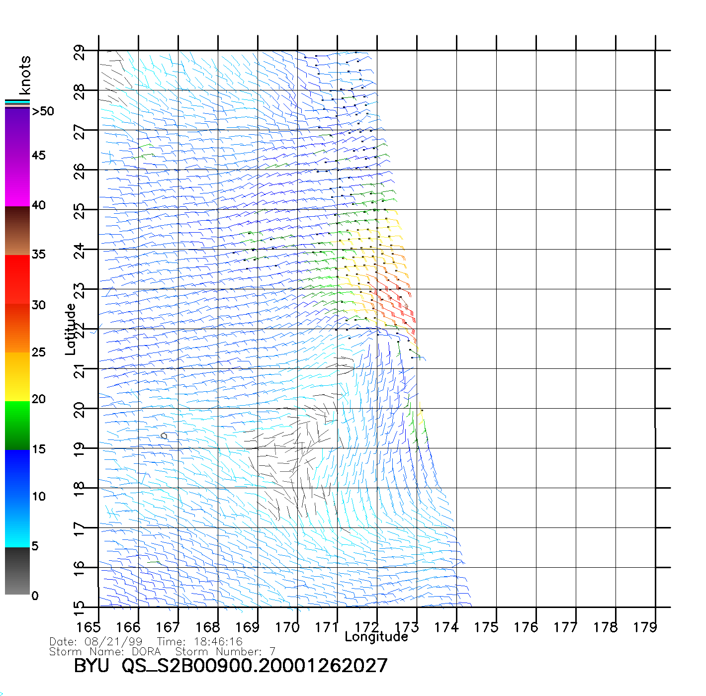This screenshot has width=706, height=696.
Task: Click the 'Date: 08/21/99' text
Action: click(96, 642)
